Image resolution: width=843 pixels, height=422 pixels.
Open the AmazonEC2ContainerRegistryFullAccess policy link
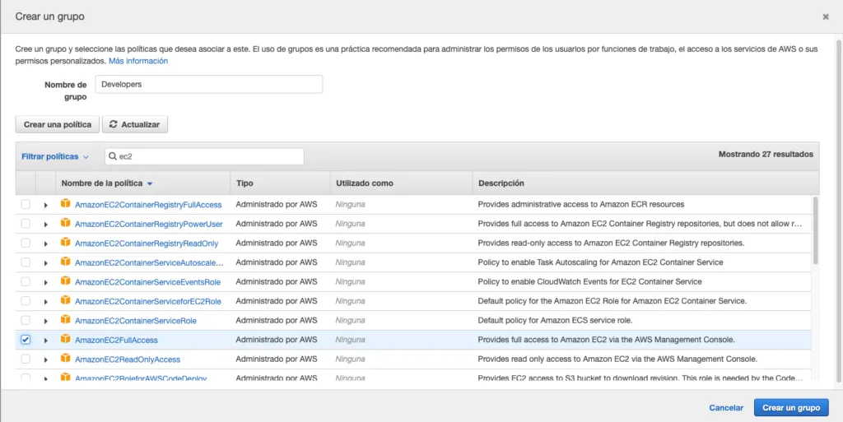148,205
